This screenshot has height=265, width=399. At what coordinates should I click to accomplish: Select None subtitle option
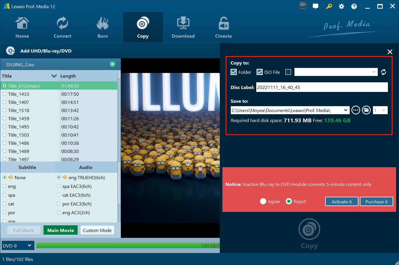(4, 177)
